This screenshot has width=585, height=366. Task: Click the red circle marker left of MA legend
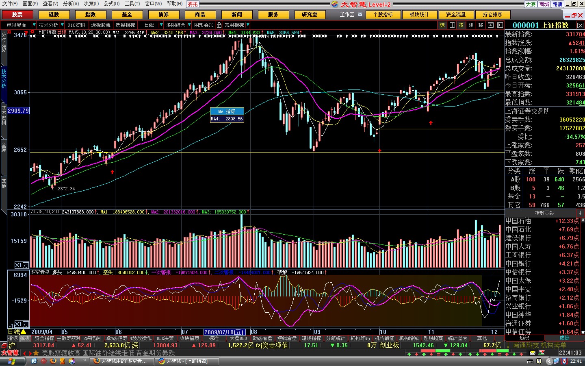point(32,32)
